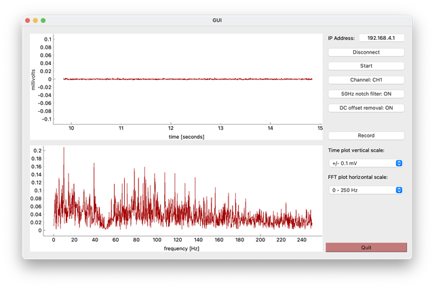
Task: Toggle the 50Hz notch filter
Action: point(366,94)
